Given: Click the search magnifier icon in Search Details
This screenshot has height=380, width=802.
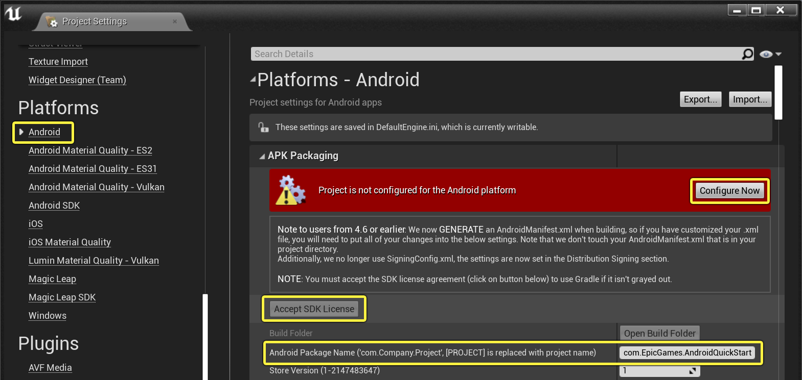Looking at the screenshot, I should [x=747, y=54].
